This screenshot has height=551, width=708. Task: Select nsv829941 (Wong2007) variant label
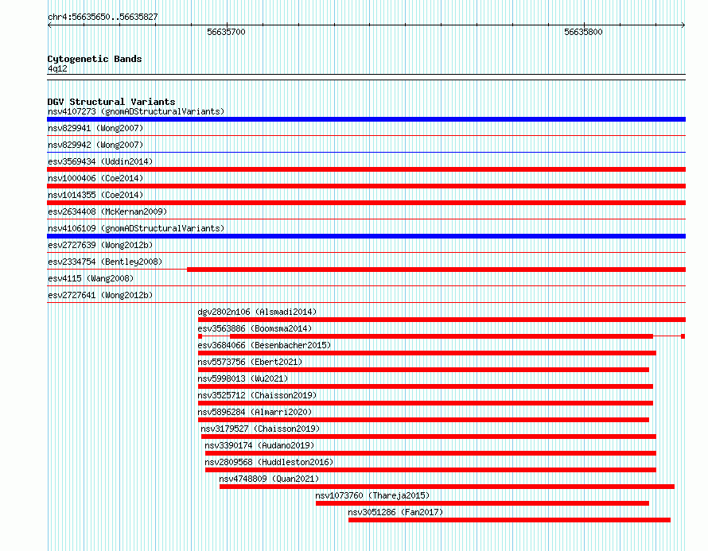95,128
